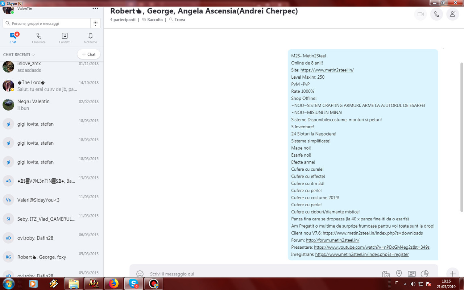Click the IT language indicator in taskbar
Image resolution: width=464 pixels, height=290 pixels.
tap(396, 283)
